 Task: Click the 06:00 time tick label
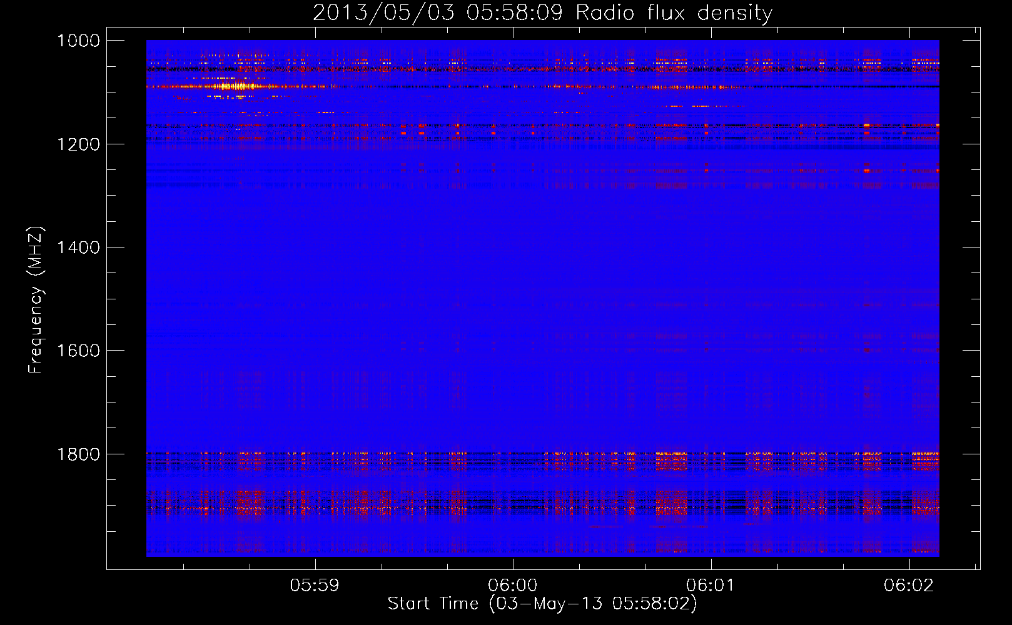click(513, 585)
